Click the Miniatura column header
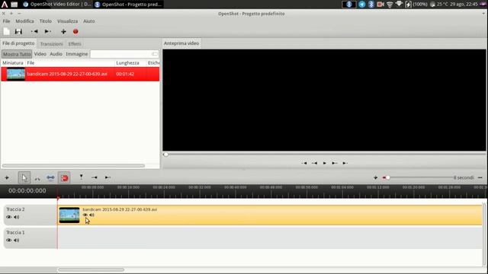This screenshot has height=274, width=488. [x=13, y=63]
